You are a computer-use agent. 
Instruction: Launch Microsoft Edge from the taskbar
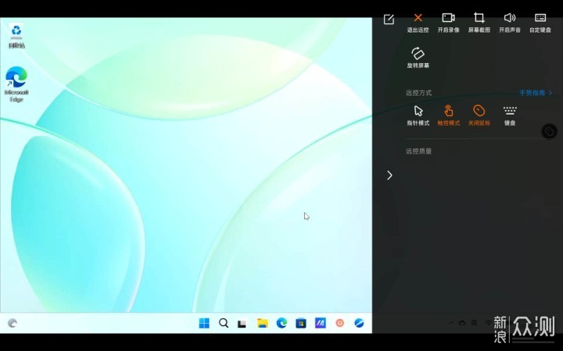281,323
